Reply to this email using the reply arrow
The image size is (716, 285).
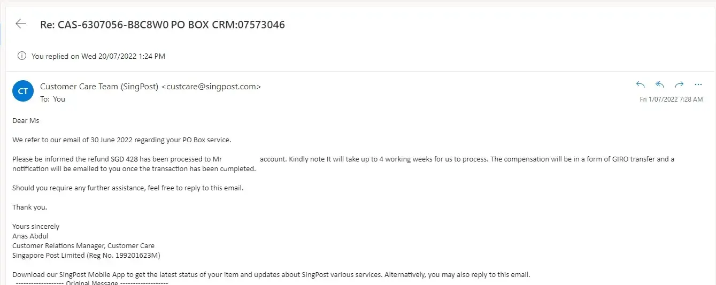click(x=641, y=84)
